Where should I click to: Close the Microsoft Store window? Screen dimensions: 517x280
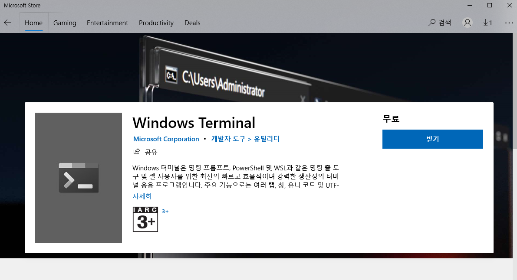click(509, 5)
